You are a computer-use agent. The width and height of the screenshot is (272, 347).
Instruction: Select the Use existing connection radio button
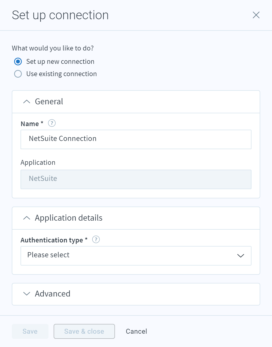click(18, 74)
